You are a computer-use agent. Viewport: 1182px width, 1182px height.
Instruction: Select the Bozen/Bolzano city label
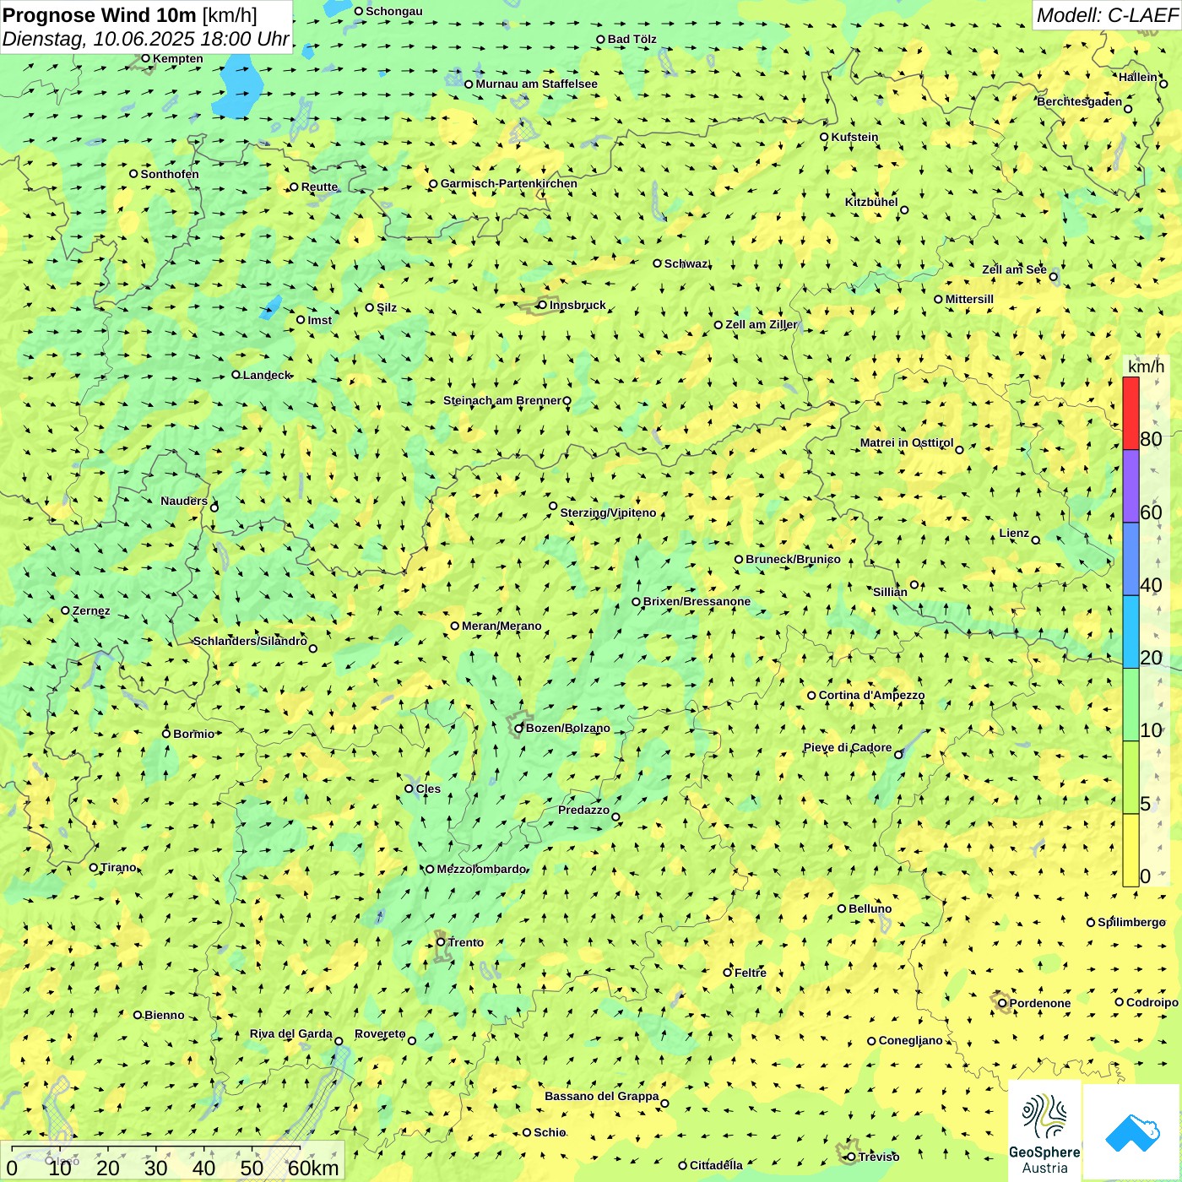[567, 728]
